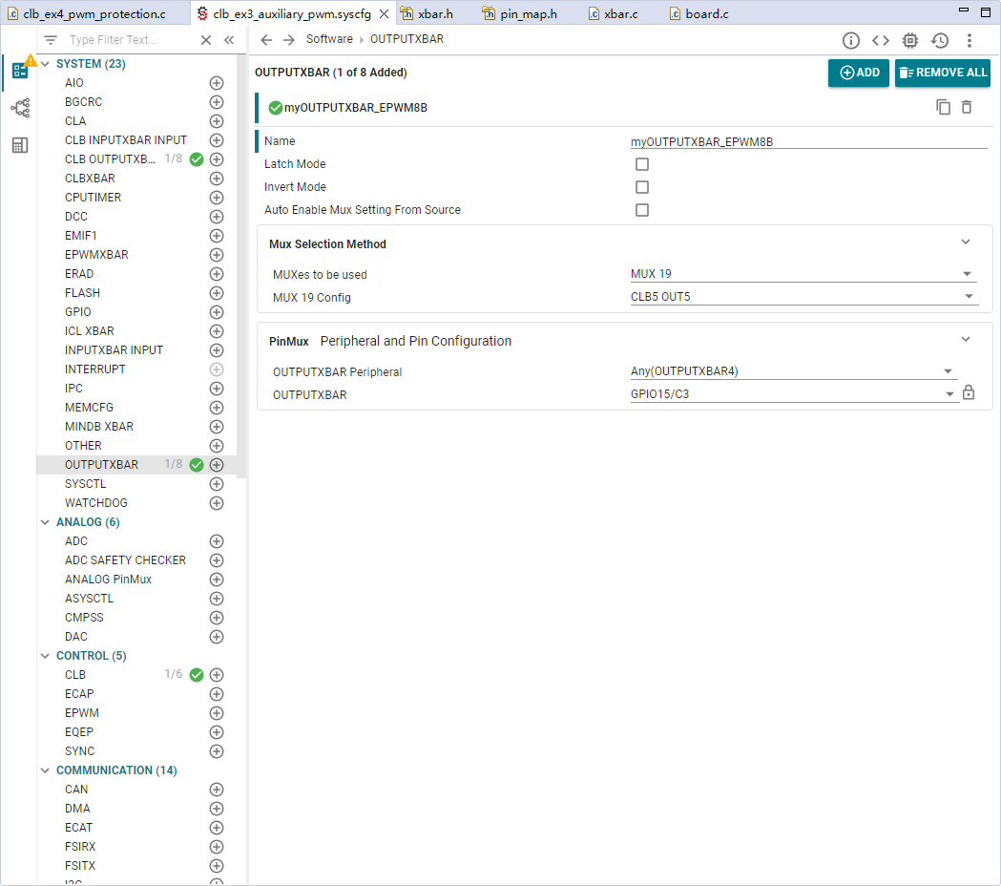Open the INPUTXBAR INPUT module entry
1001x886 pixels.
click(x=114, y=350)
